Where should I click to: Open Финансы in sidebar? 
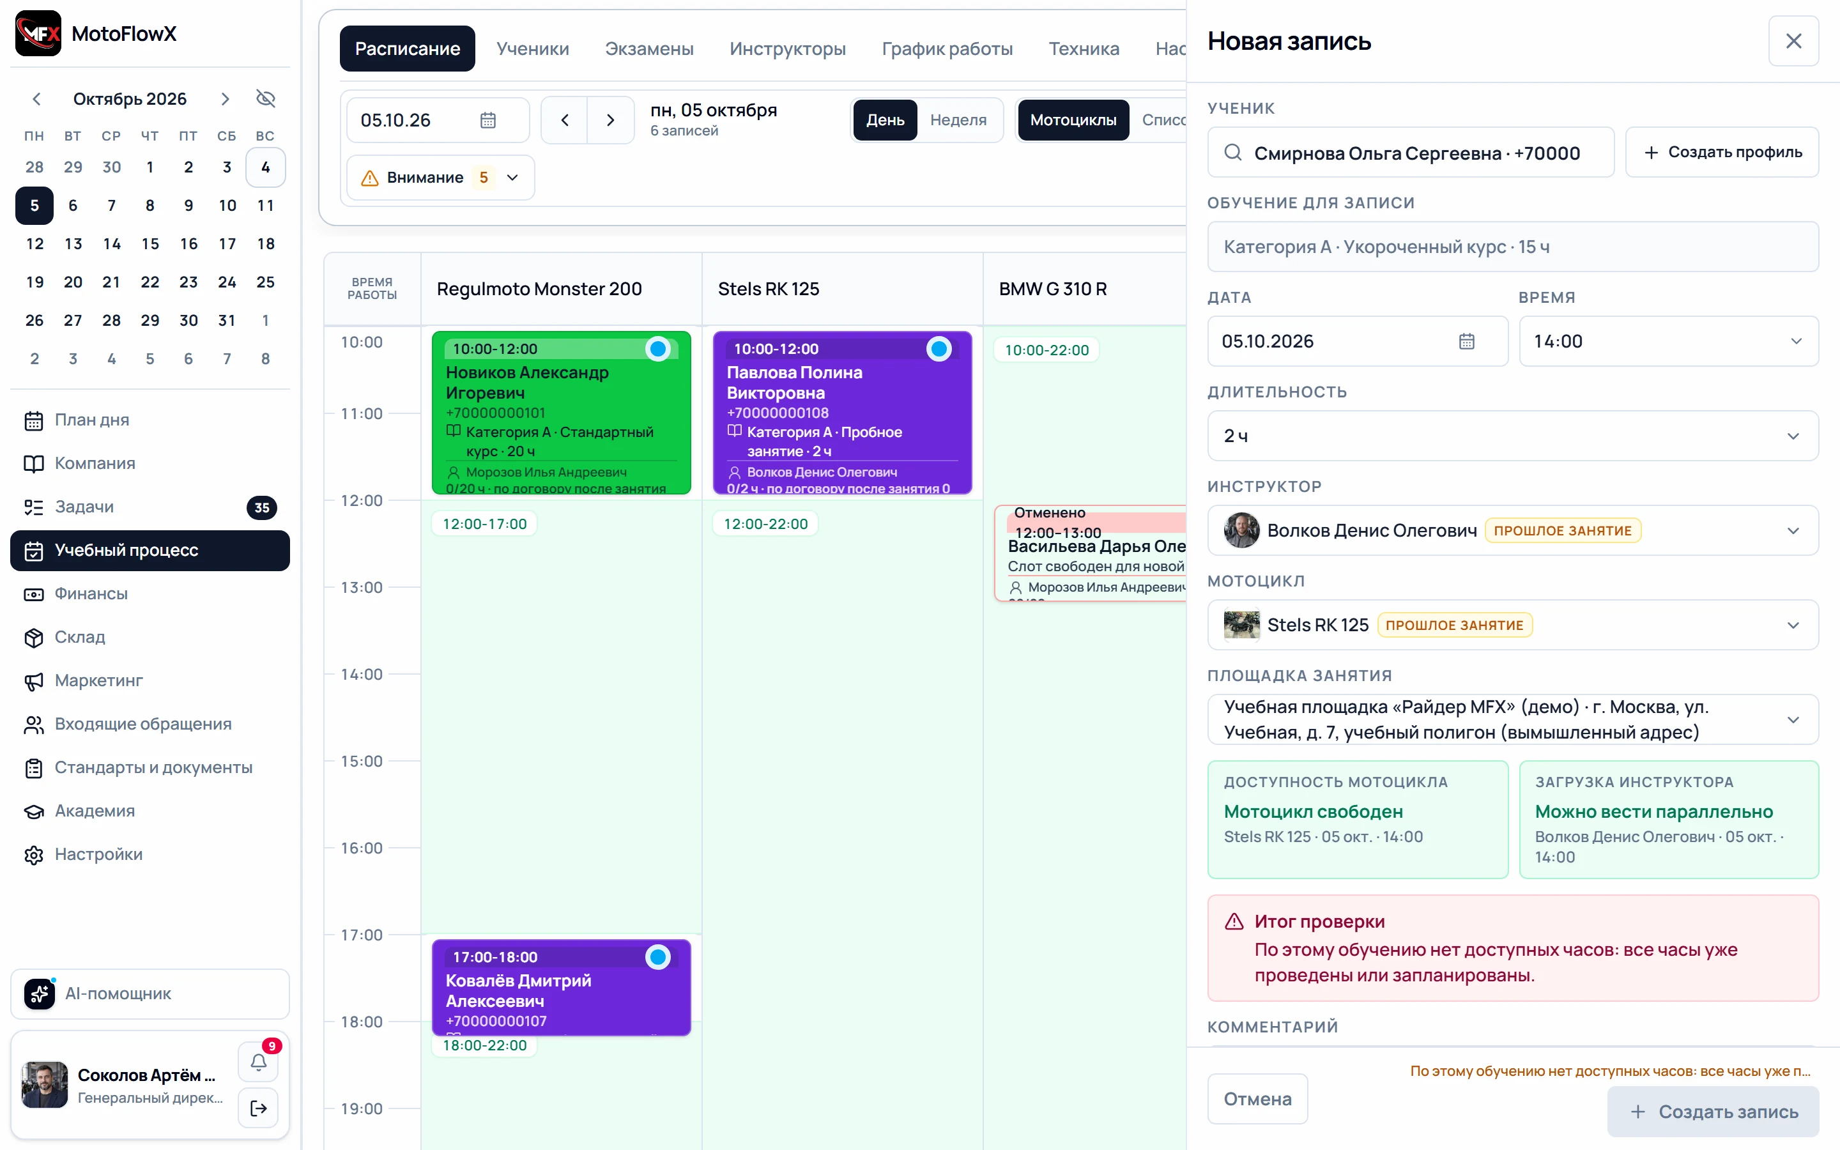(149, 594)
